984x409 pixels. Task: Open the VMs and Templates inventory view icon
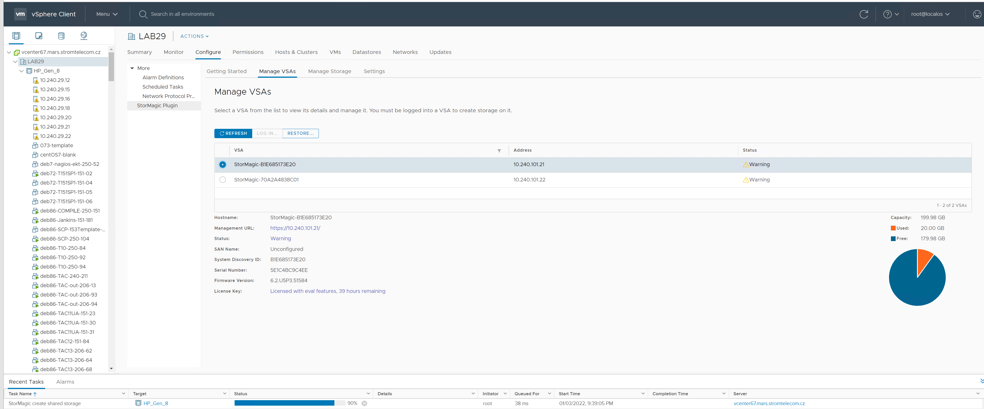39,36
